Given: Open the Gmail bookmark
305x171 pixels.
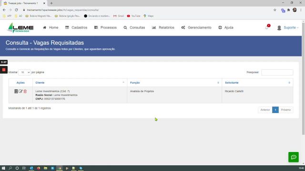Looking at the screenshot, I should coord(119,16).
